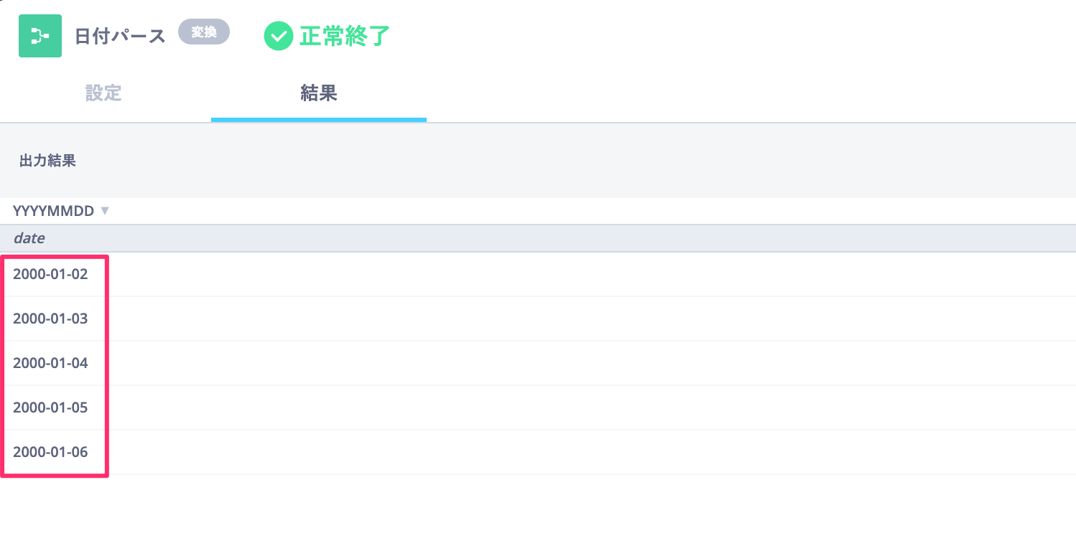Click the white flow glyph in green square

point(40,36)
